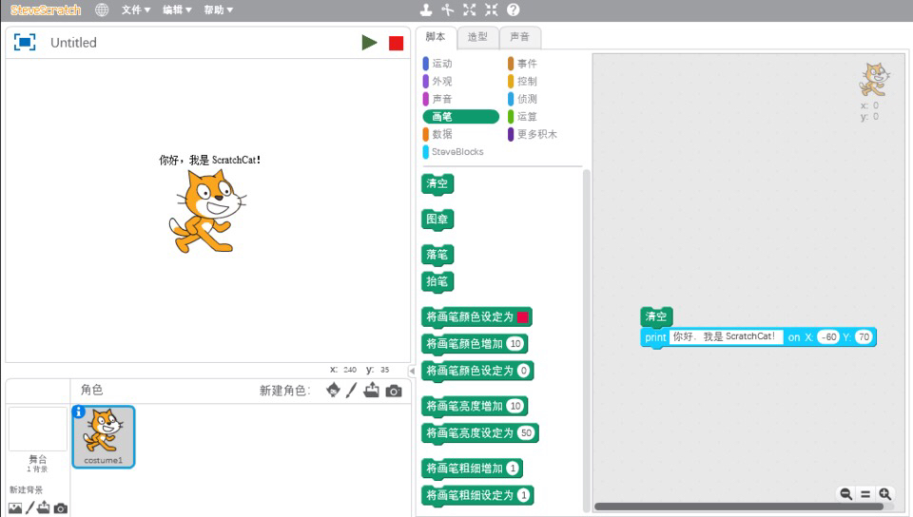Edit value 10 in 将画笔颜色增加 block
This screenshot has height=517, width=913.
[x=515, y=344]
